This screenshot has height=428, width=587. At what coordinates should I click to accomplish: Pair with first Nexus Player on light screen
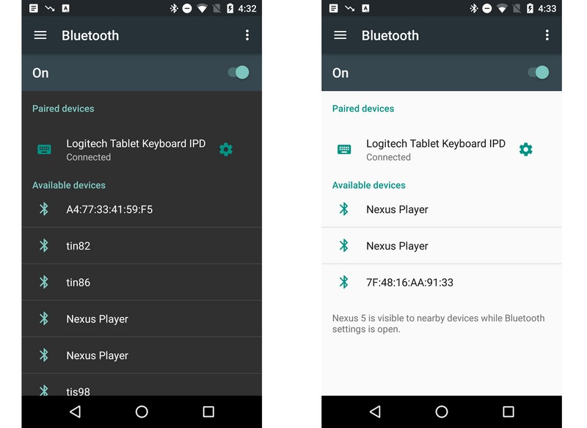coord(442,209)
